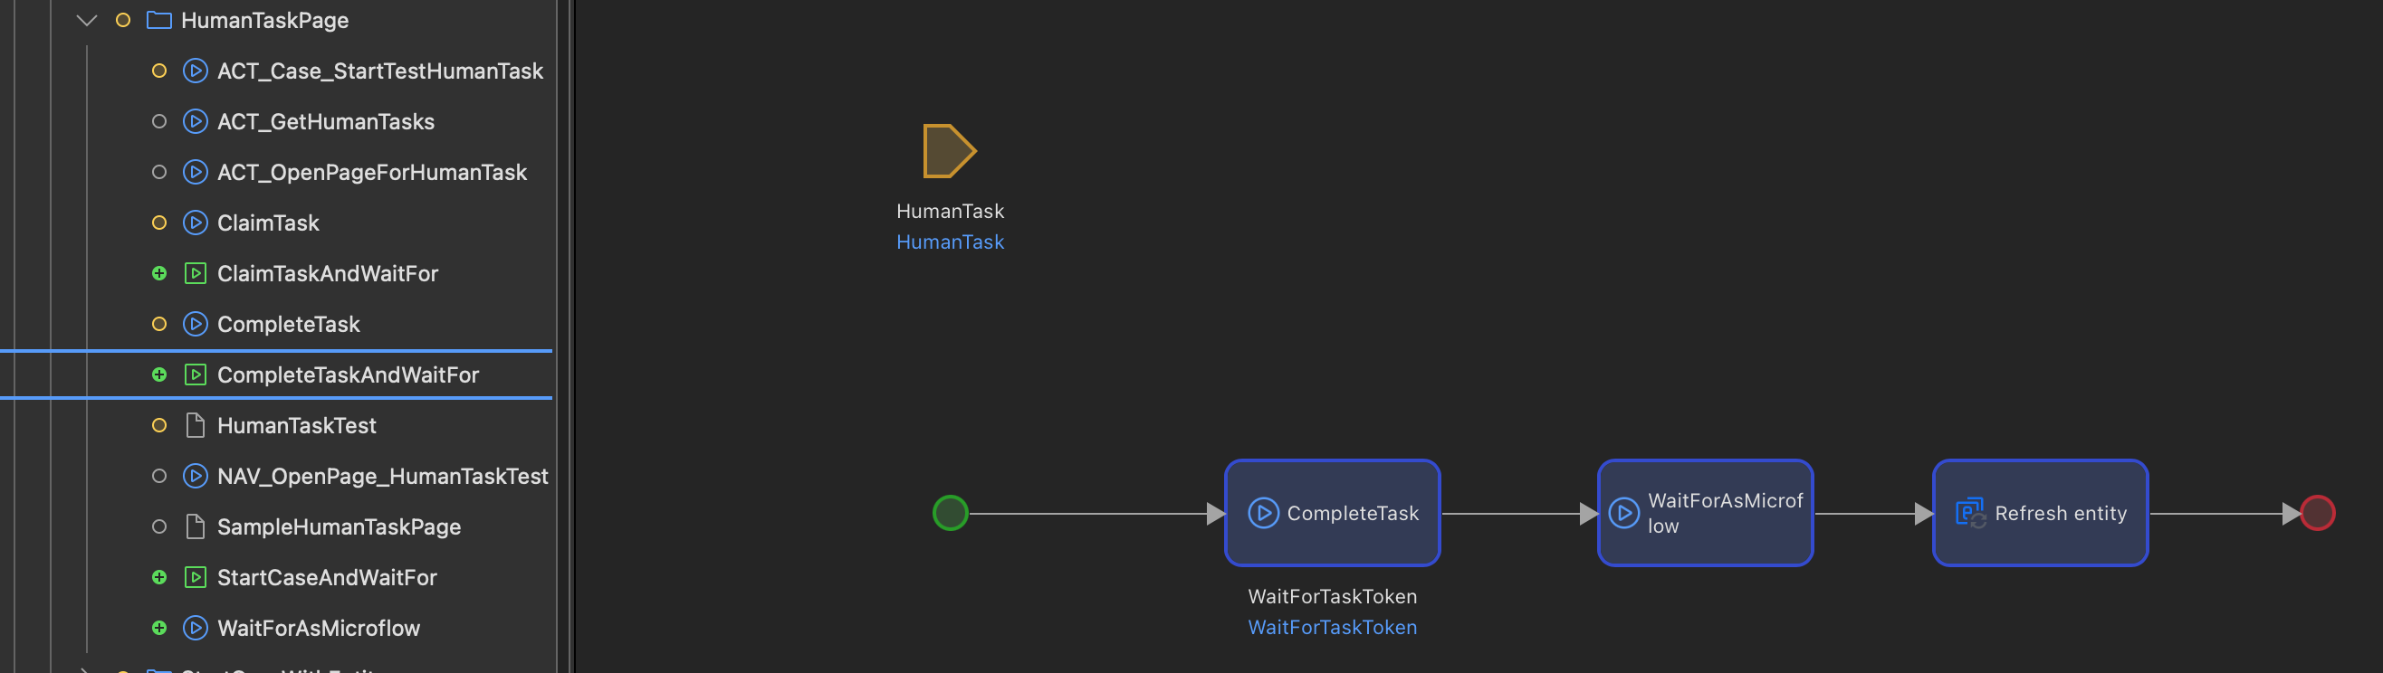Screen dimensions: 2383x673
Task: Click the HumanTaskPage folder icon
Action: coord(159,20)
